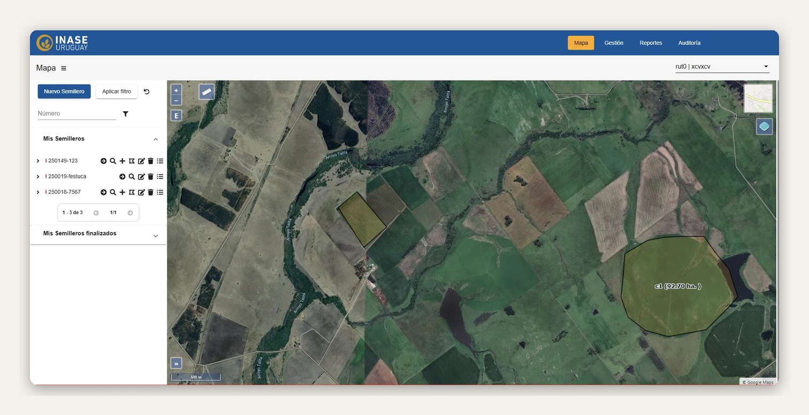Click the E button on the map
Screen dimensions: 809x415
[x=176, y=115]
